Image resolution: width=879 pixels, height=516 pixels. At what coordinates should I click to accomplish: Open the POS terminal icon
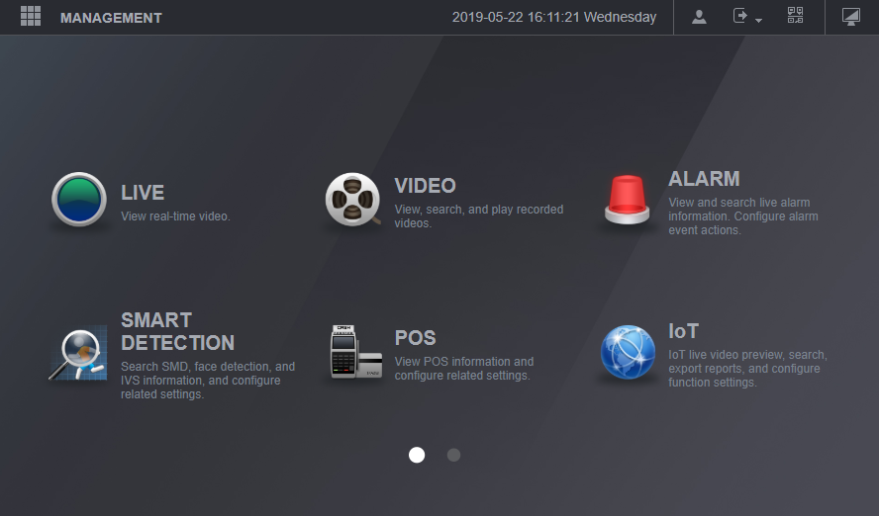pos(356,352)
